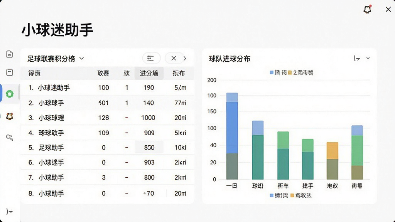395x222 pixels.
Task: Click the highlighted 850 cell
Action: point(149,147)
